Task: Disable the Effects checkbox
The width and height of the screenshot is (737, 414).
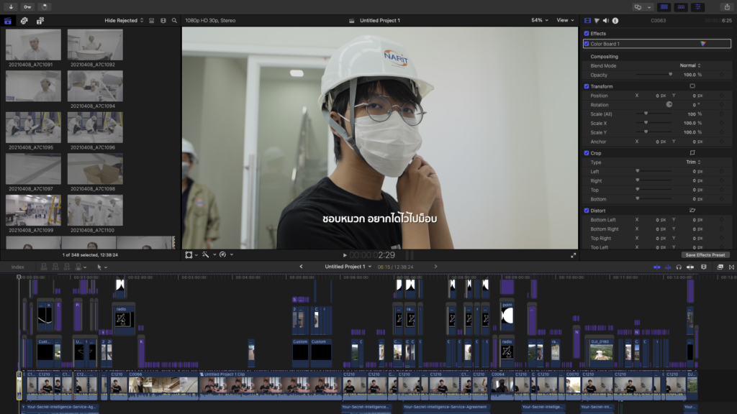Action: click(x=587, y=33)
